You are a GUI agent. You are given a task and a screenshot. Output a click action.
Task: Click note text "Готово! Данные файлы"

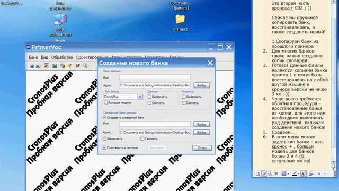point(297,65)
